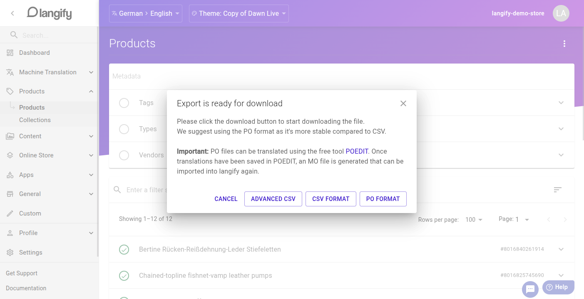The height and width of the screenshot is (299, 584).
Task: Expand the Apps sidebar section
Action: coord(91,175)
